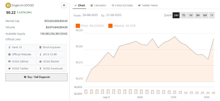Image resolution: width=220 pixels, height=101 pixels.
Task: Toggle the Price series legend swatch
Action: pyautogui.click(x=78, y=26)
